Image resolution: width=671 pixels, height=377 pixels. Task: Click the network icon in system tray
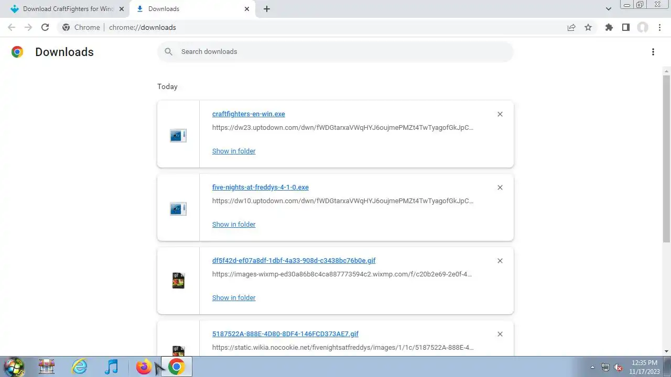605,367
